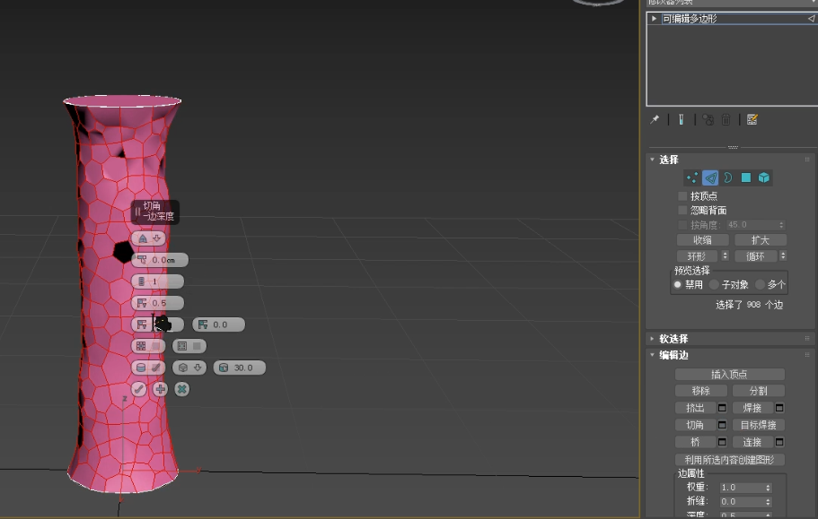This screenshot has height=519, width=818.
Task: Select 禁用 preview selection radio
Action: coord(678,285)
